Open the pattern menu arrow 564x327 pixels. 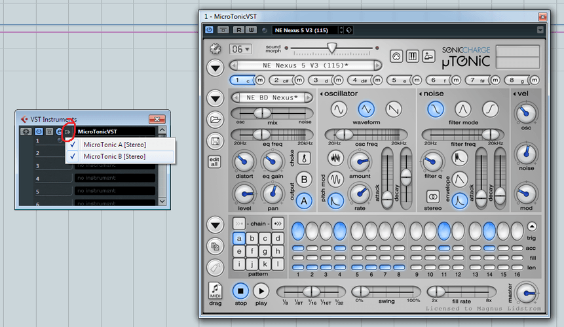(x=215, y=225)
